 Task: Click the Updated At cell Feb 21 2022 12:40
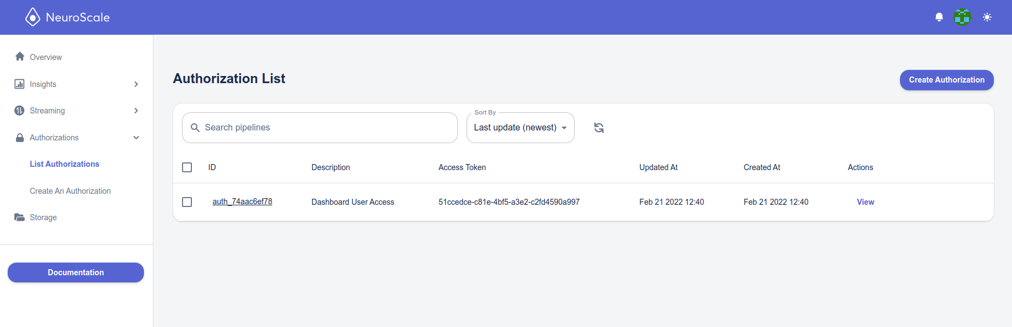tap(672, 202)
